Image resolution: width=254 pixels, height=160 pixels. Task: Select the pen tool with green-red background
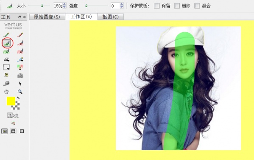tap(20, 67)
